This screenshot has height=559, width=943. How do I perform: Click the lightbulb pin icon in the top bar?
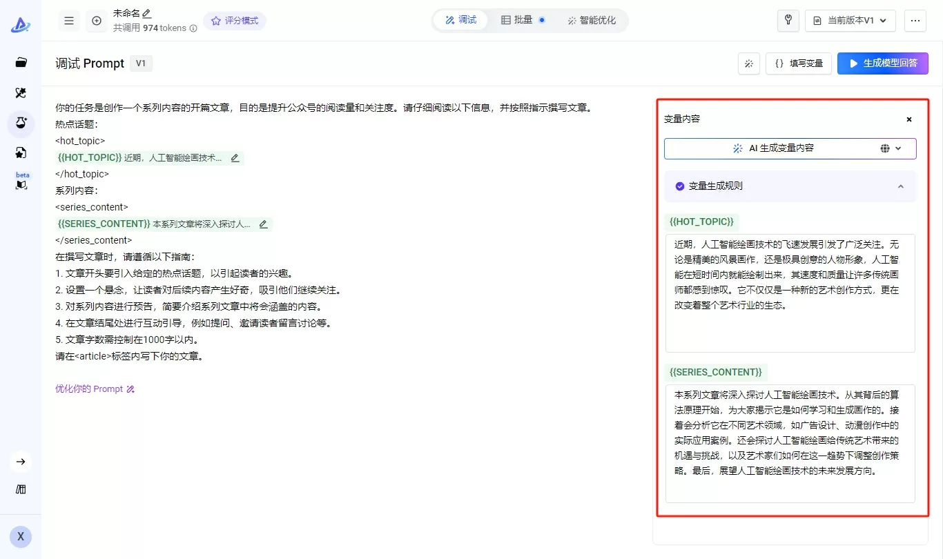click(788, 21)
